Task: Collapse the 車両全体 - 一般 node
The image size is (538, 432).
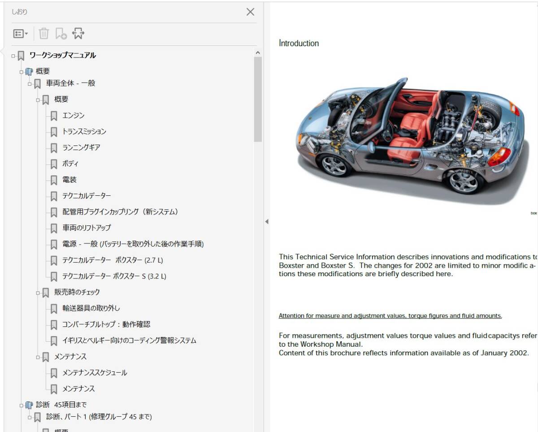Action: tap(30, 84)
